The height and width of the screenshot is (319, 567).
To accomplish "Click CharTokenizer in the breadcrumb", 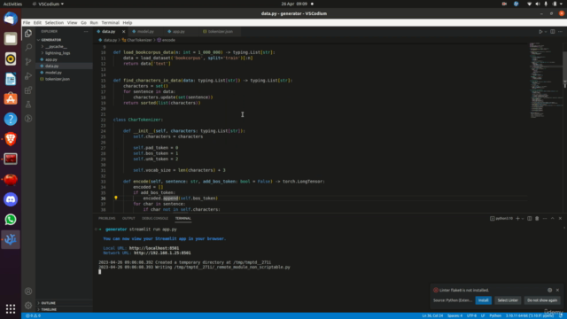I will pos(139,40).
